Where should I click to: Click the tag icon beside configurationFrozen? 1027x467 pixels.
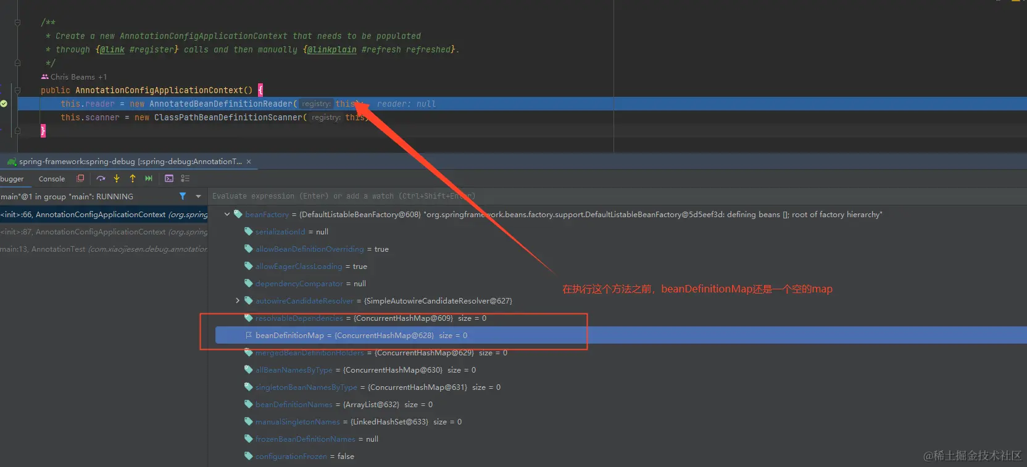(249, 456)
